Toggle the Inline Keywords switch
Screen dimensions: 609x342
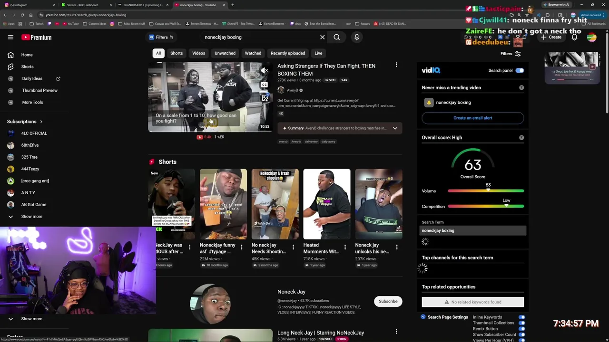522,317
